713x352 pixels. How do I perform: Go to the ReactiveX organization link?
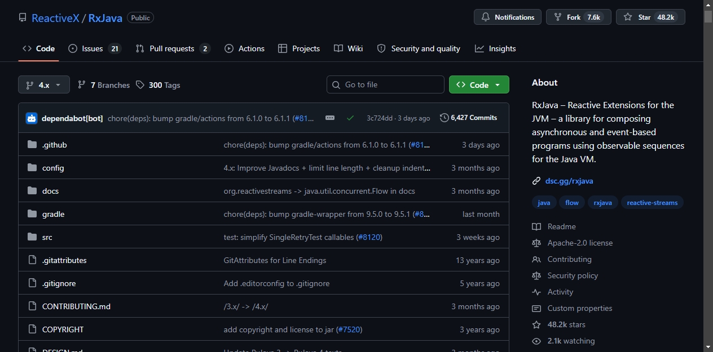[55, 18]
